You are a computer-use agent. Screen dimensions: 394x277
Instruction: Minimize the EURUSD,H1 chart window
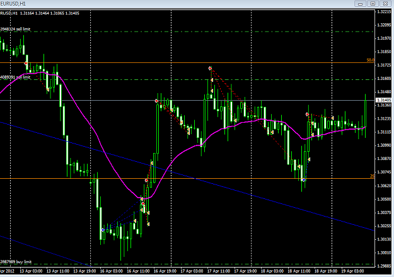coord(360,4)
